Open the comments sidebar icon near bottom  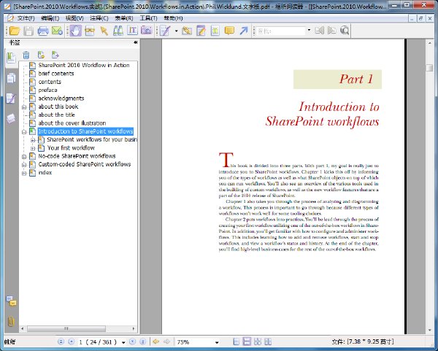click(x=11, y=301)
